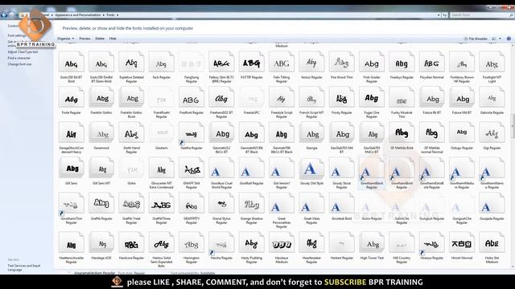Open Text Services and Input Language link
The height and width of the screenshot is (289, 515).
pos(23,267)
